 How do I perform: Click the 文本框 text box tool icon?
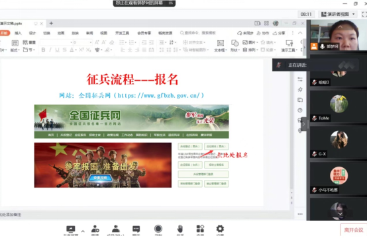point(221,44)
